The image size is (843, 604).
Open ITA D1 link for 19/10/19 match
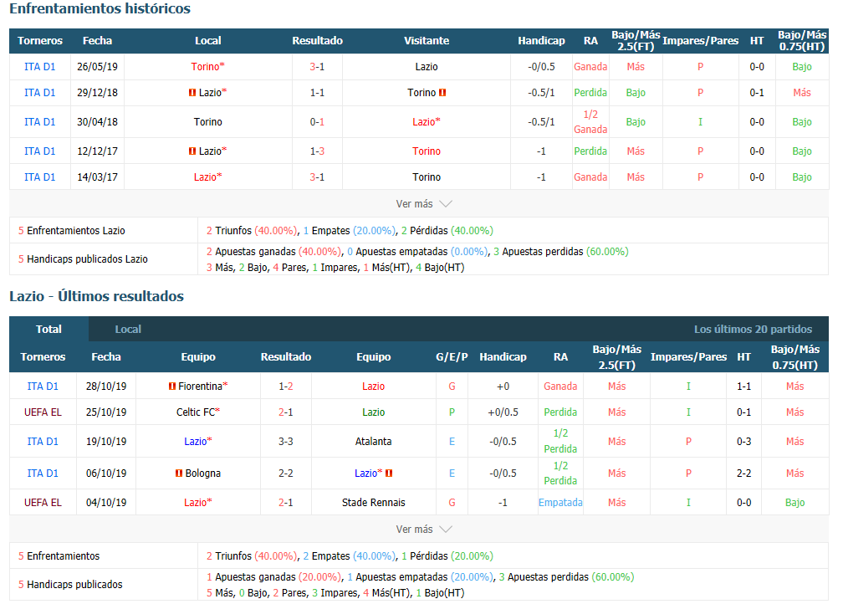43,442
